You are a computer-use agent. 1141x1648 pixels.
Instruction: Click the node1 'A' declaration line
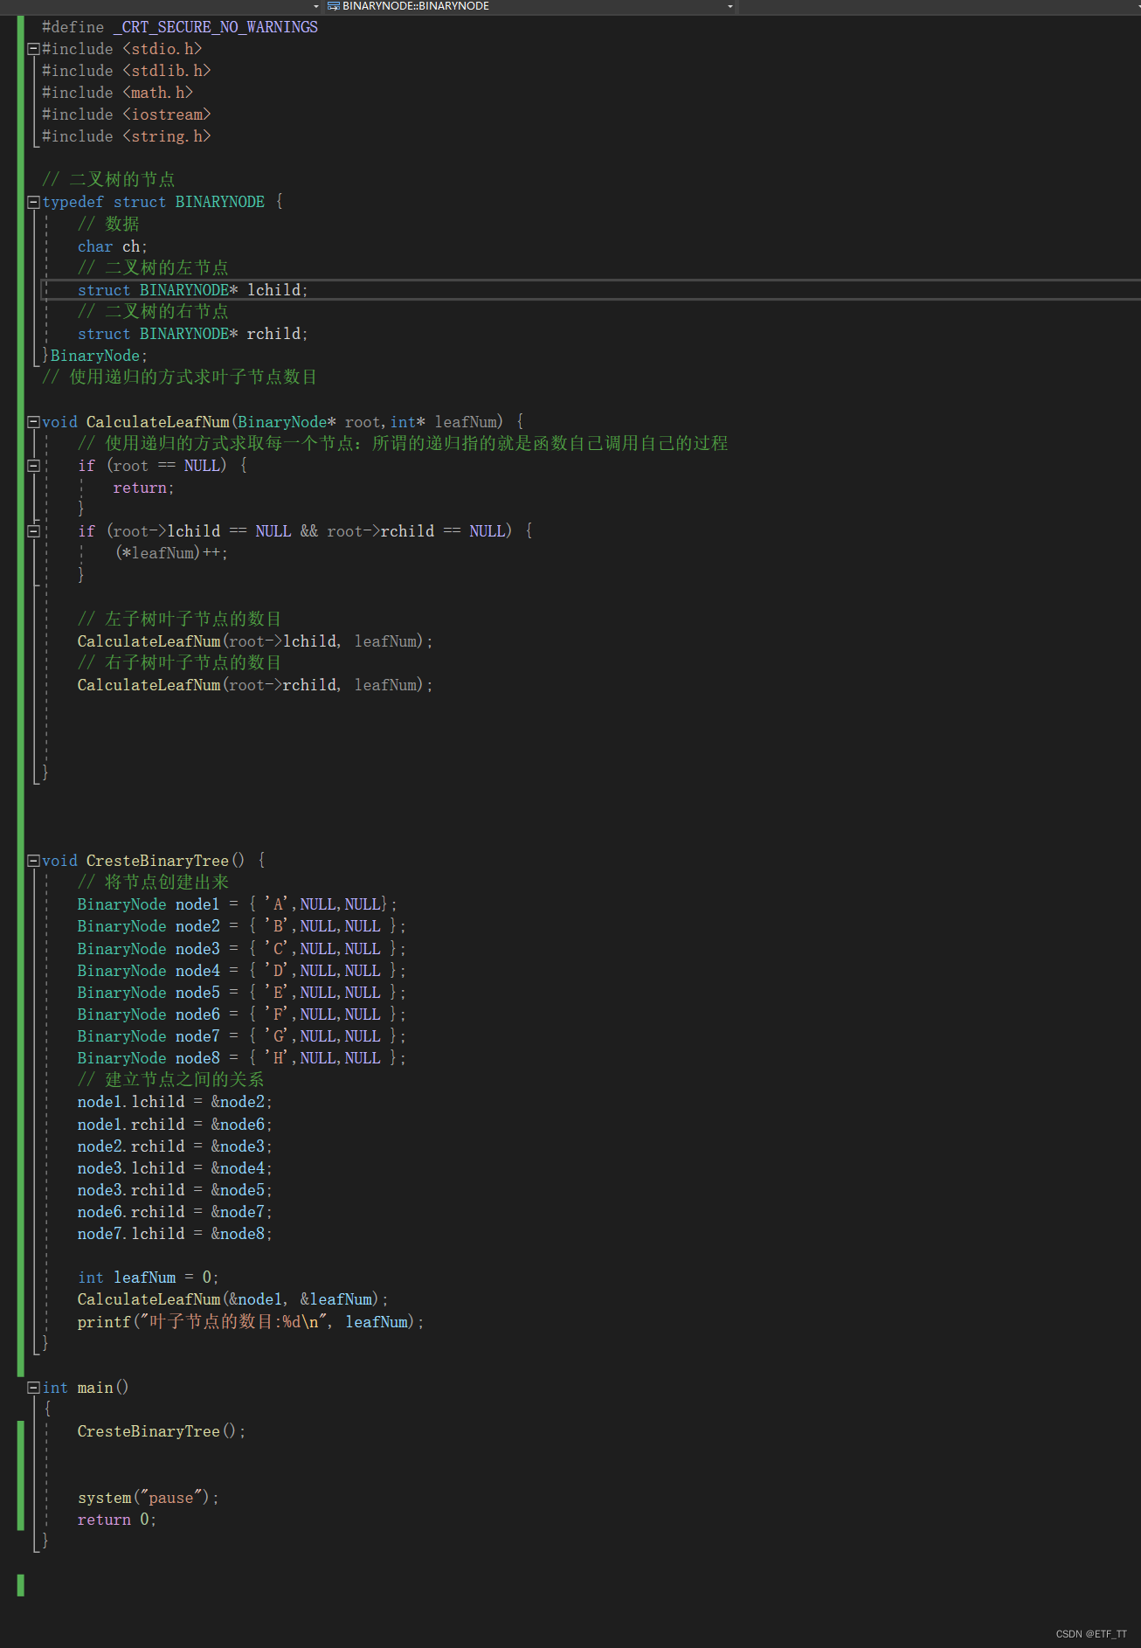coord(238,904)
